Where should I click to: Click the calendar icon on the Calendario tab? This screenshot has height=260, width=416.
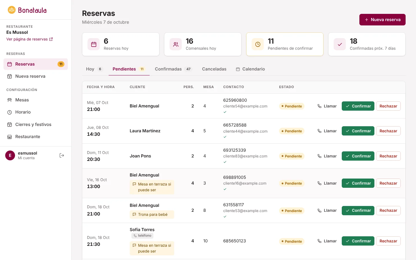pyautogui.click(x=238, y=69)
